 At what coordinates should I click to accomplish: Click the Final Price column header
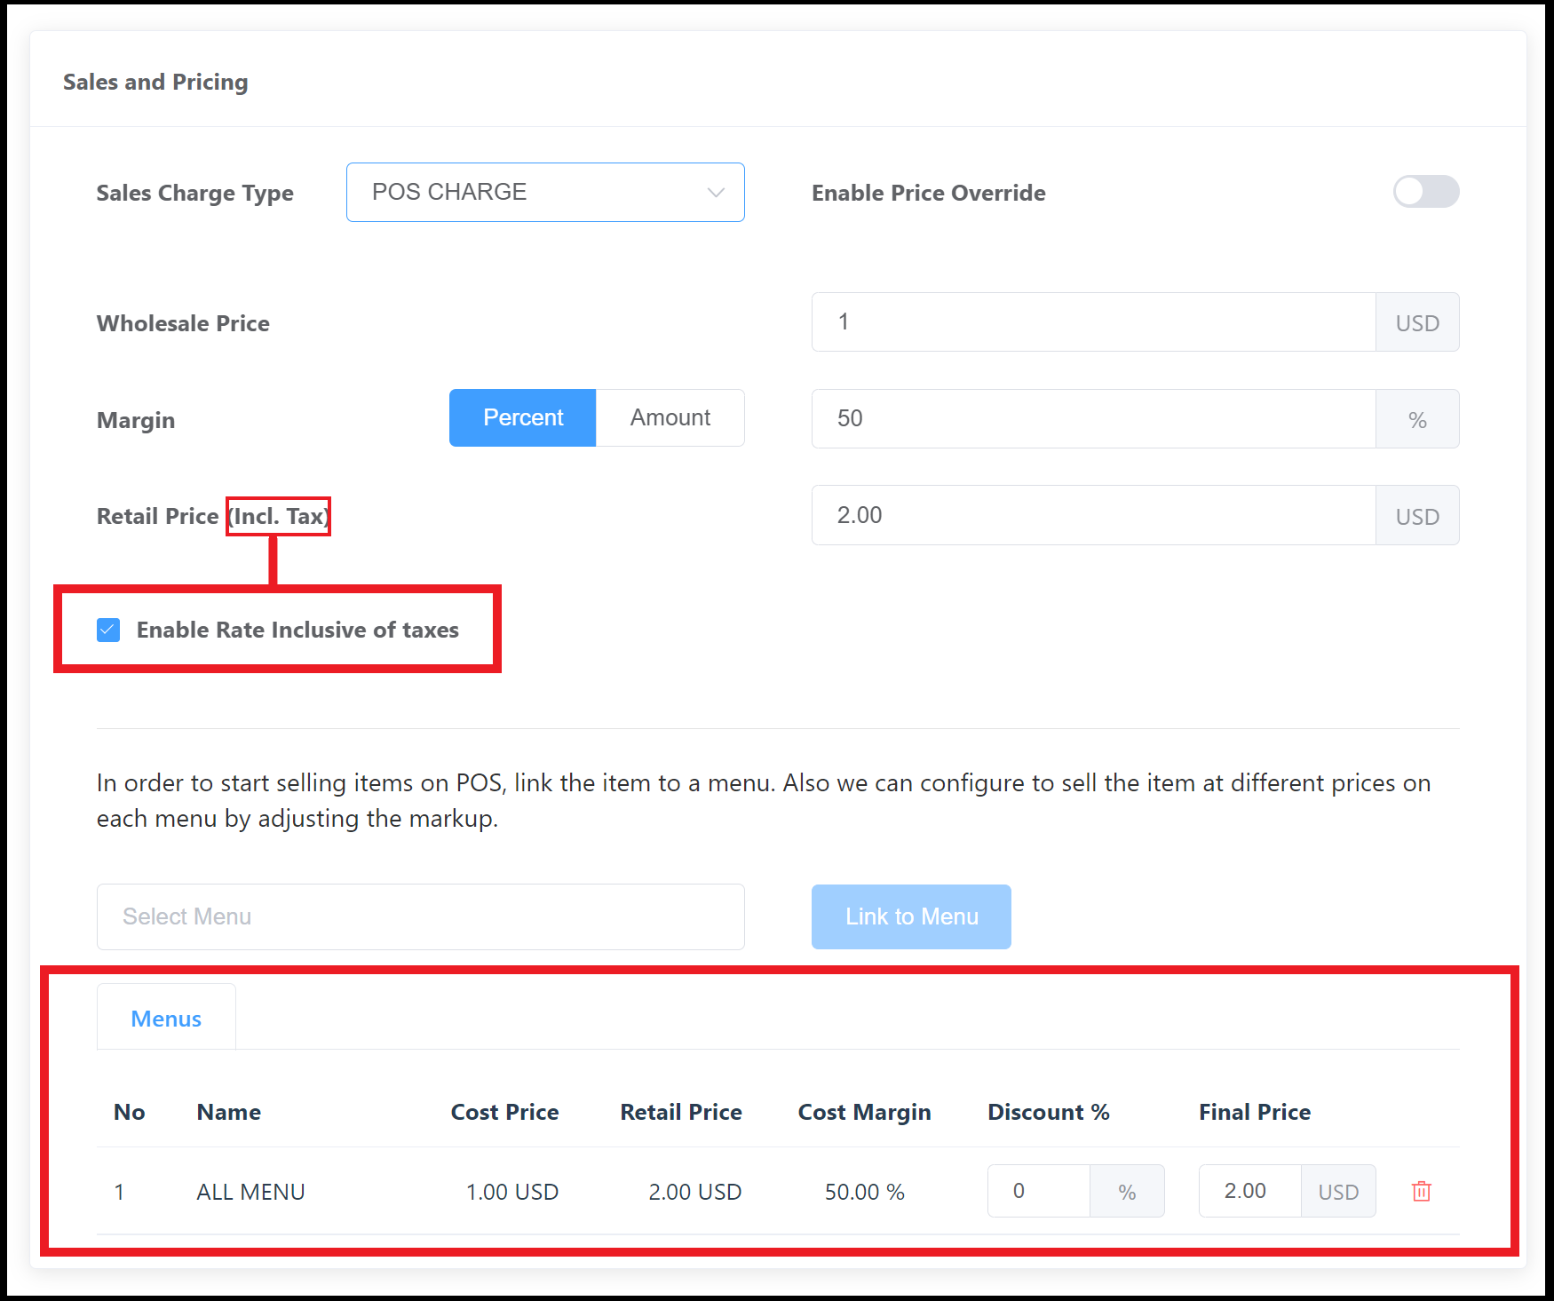pyautogui.click(x=1254, y=1112)
